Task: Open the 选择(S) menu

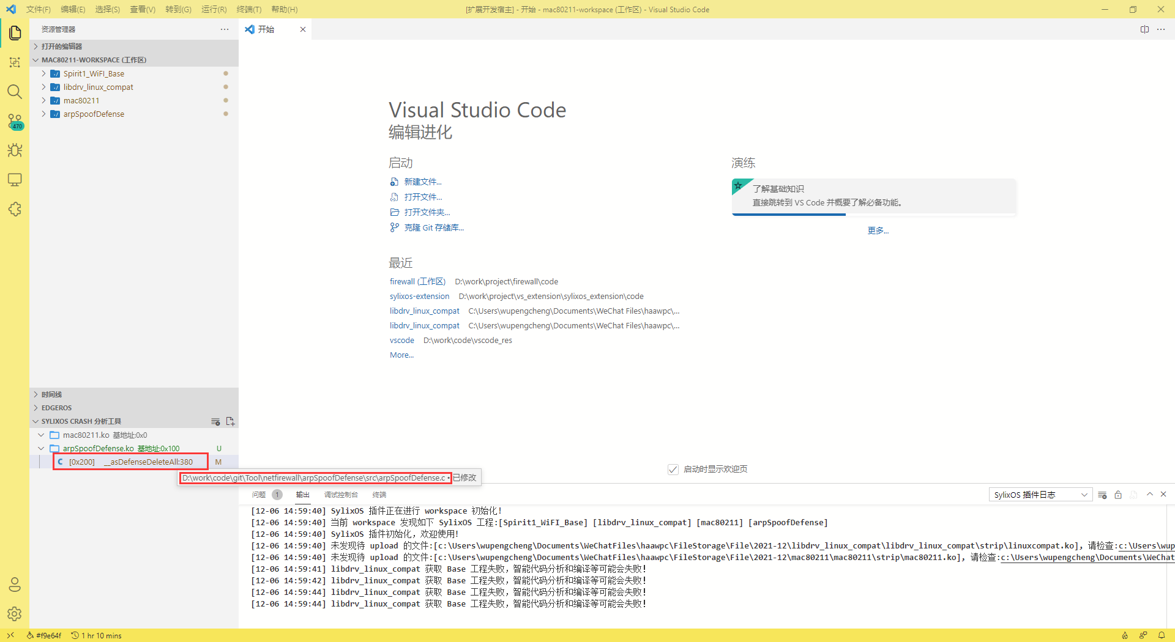Action: (x=108, y=9)
